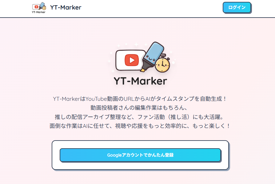
Task: Click the tiny YT-Marker caption under header logo
Action: tap(38, 12)
